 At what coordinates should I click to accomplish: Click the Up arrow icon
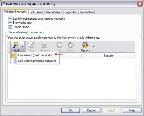[x=59, y=45]
